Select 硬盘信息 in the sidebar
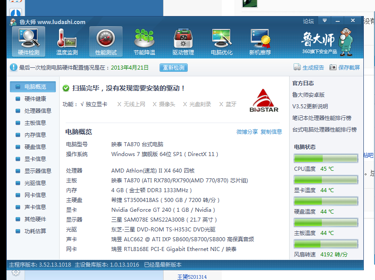 coord(33,147)
